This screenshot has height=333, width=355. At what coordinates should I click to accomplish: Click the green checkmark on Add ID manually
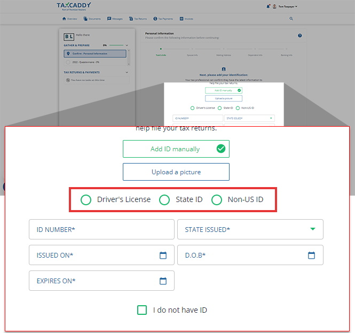coord(221,149)
